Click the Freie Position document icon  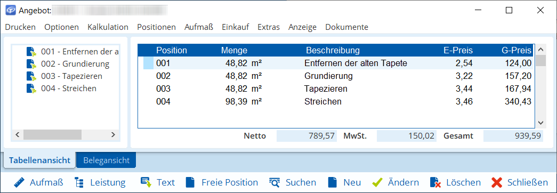coord(191,183)
